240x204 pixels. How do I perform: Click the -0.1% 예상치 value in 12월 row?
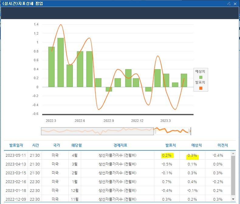tap(192, 191)
